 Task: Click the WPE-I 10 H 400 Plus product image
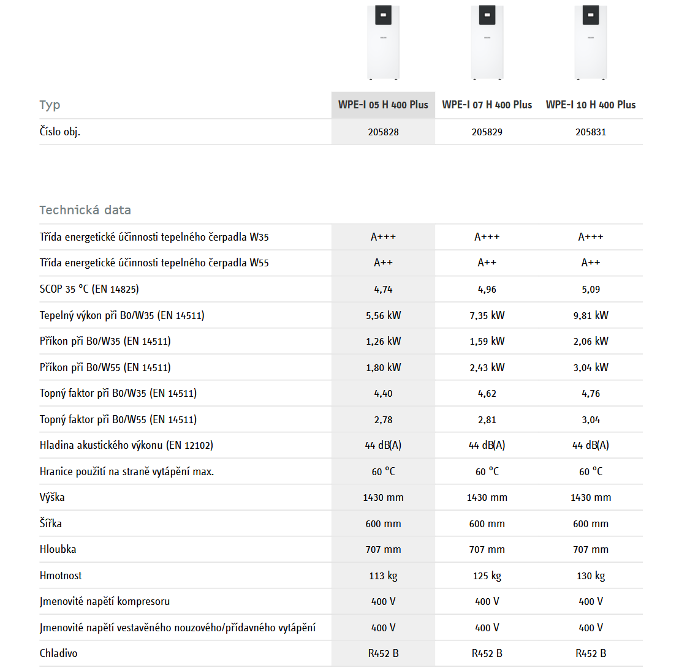(591, 41)
